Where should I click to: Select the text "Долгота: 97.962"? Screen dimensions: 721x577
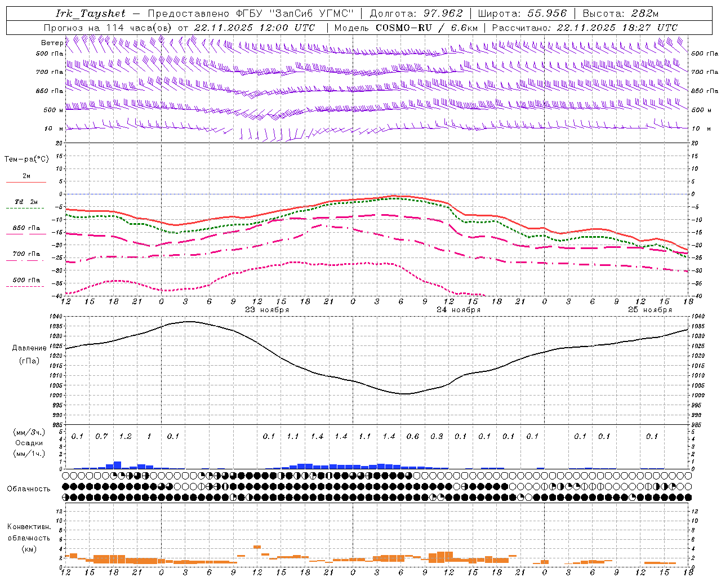(416, 14)
